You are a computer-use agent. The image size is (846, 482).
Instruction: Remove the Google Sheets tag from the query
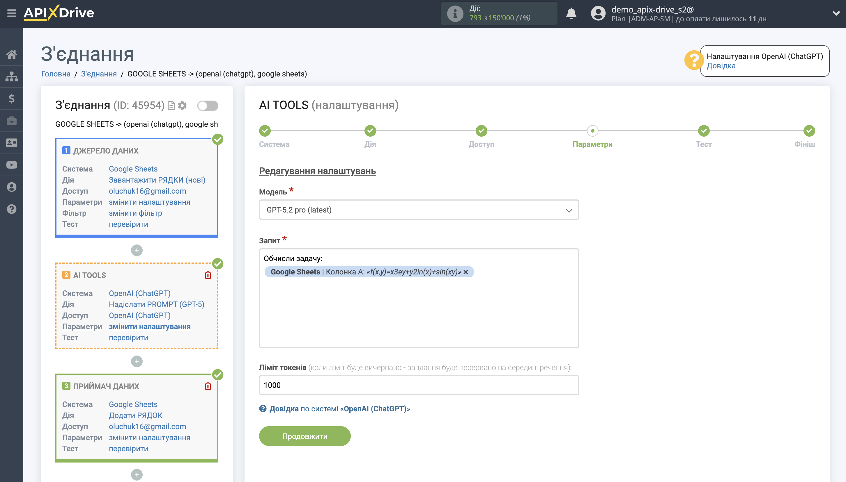click(x=466, y=272)
